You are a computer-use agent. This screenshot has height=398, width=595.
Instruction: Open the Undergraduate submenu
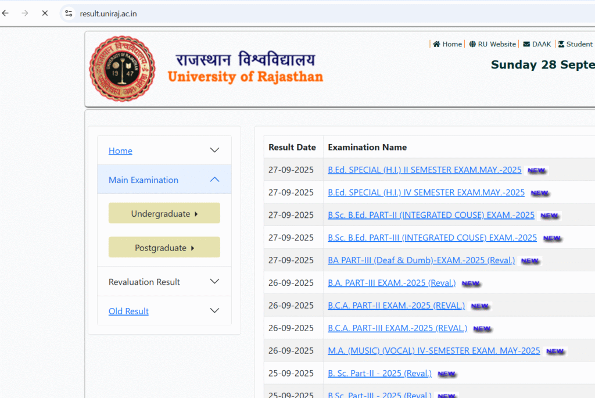coord(164,213)
